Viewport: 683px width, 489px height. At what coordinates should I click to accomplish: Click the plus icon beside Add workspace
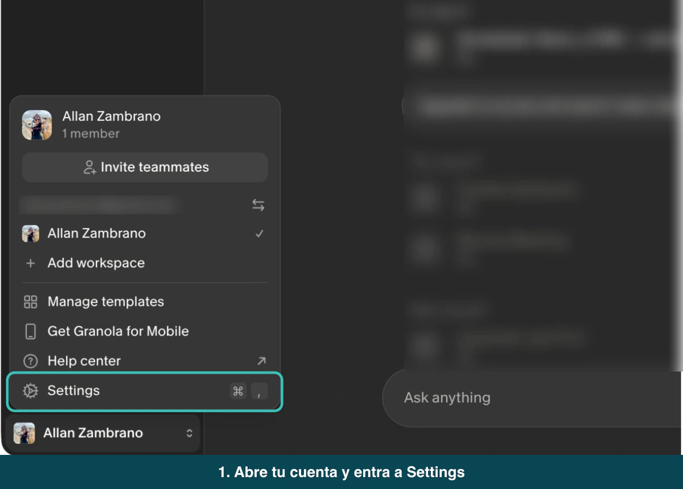[x=30, y=263]
